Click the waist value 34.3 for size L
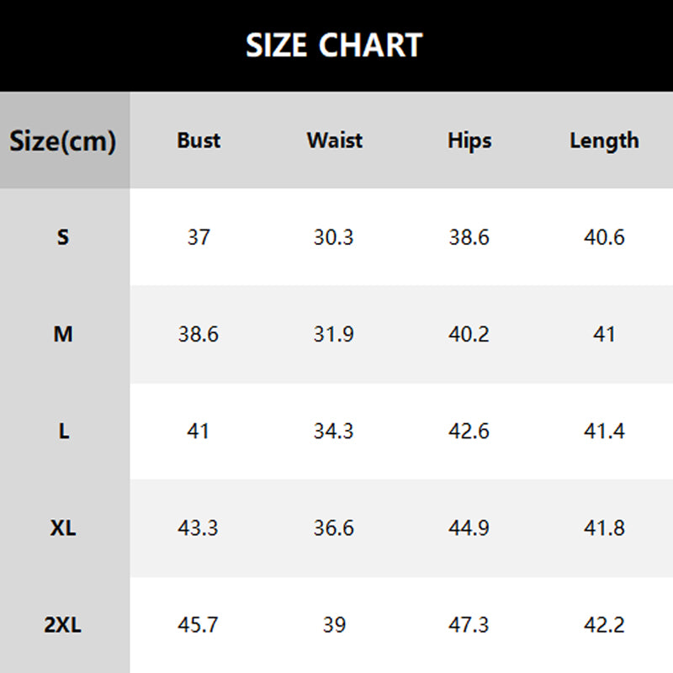 [334, 432]
